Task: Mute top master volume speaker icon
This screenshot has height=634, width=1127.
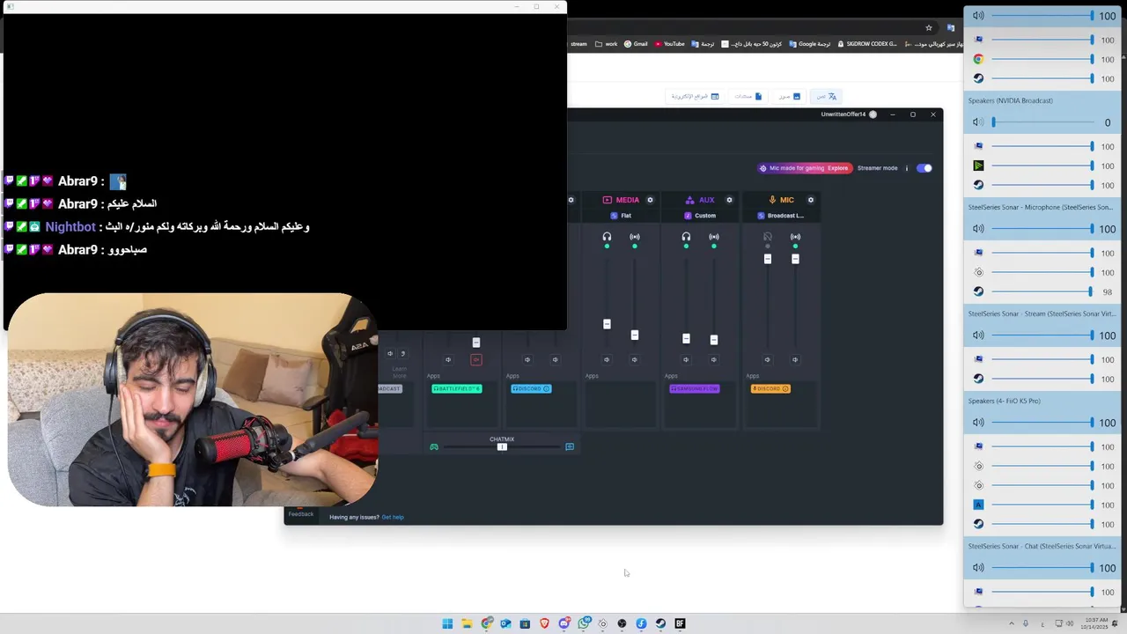Action: click(978, 16)
